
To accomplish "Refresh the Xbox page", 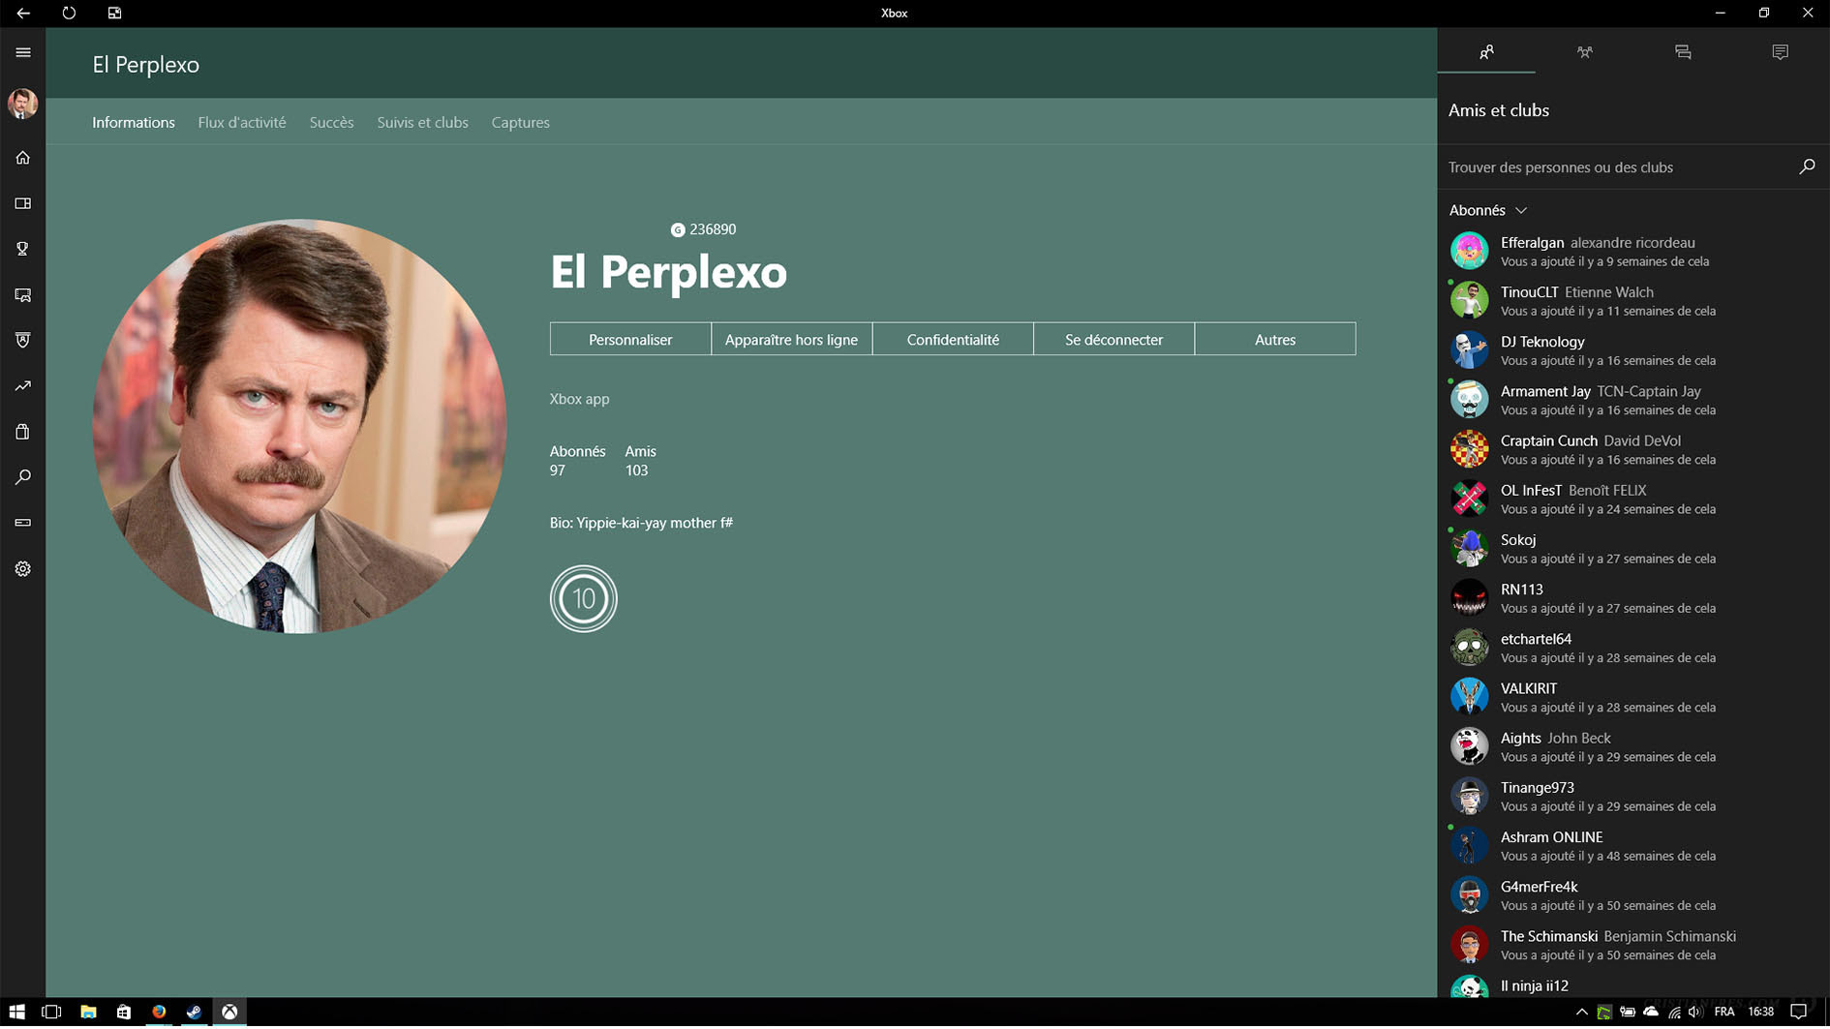I will tap(69, 13).
